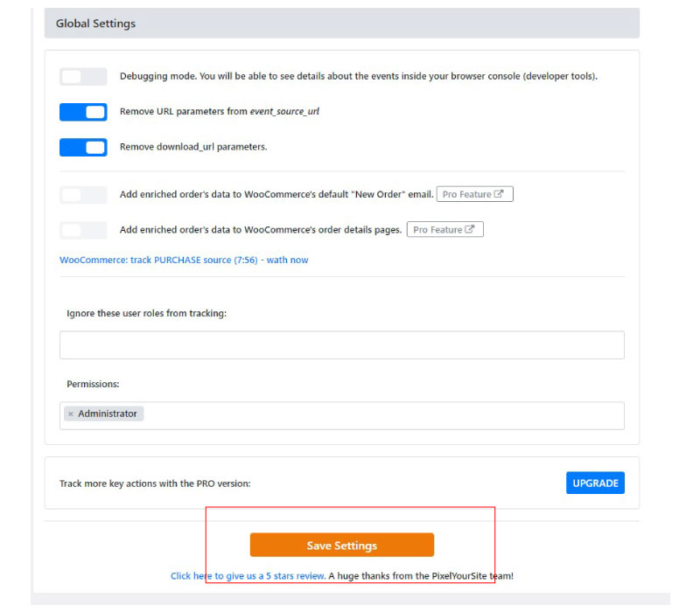700x612 pixels.
Task: Click the Debugging mode description label
Action: [x=359, y=76]
